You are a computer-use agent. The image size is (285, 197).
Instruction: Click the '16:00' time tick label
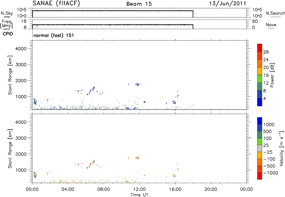[175, 190]
